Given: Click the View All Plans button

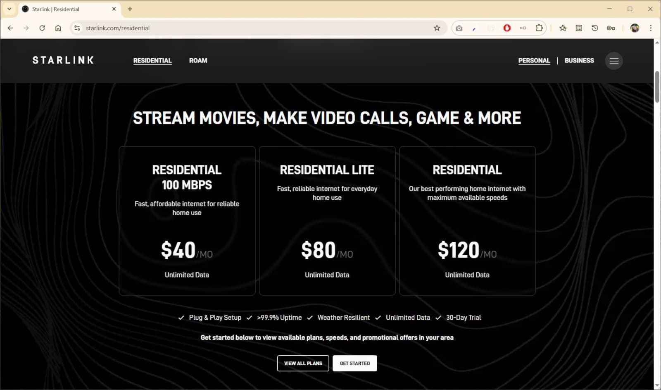Looking at the screenshot, I should click(303, 363).
